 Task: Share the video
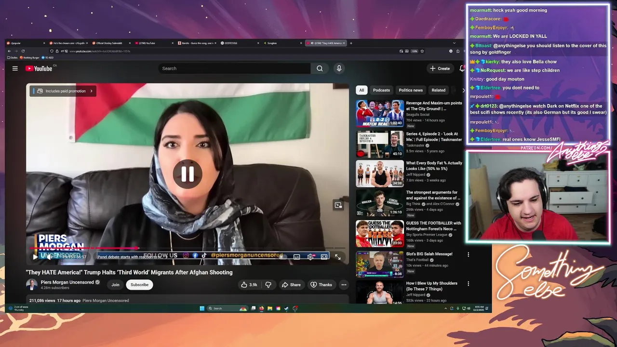(291, 285)
